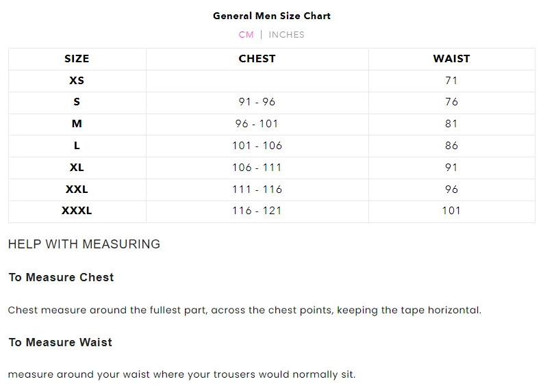Click the To Measure Waist subheading
The height and width of the screenshot is (390, 543).
61,342
